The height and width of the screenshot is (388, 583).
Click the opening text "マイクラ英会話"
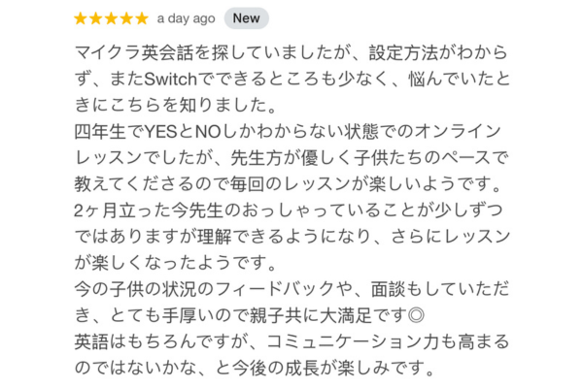click(134, 52)
